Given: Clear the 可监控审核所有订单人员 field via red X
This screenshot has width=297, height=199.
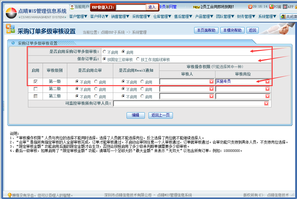Looking at the screenshot, I should (266, 103).
